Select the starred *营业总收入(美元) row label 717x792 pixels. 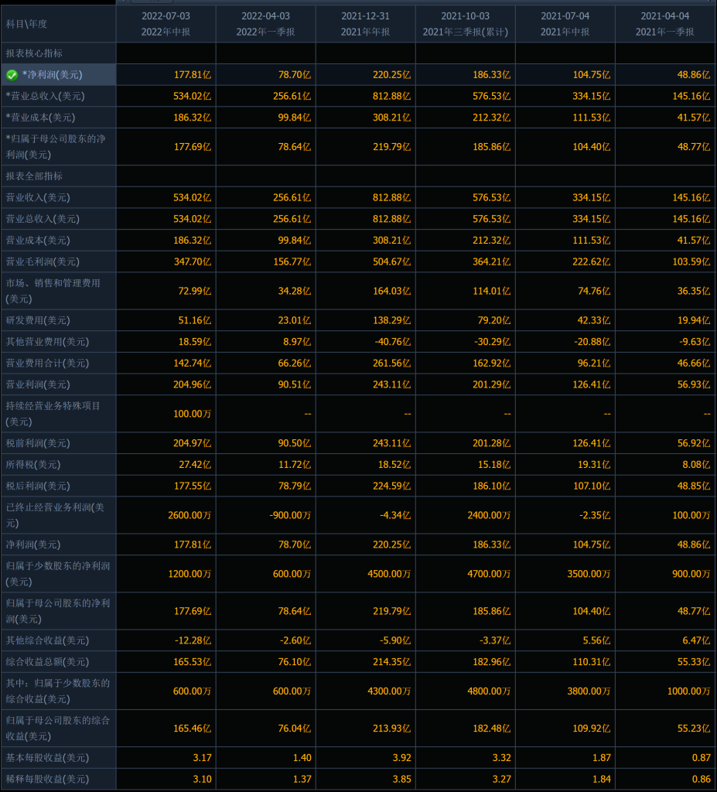coord(45,96)
